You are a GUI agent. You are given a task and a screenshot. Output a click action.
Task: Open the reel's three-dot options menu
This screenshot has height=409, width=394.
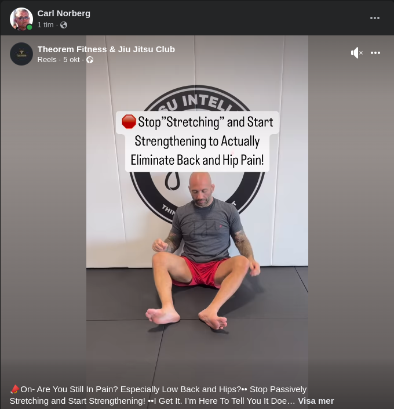(x=375, y=53)
